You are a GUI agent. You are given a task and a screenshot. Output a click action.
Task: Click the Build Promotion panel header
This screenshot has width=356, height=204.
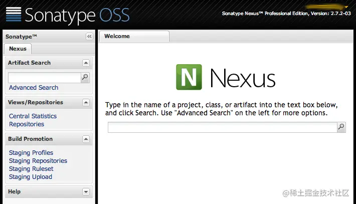[x=49, y=139]
